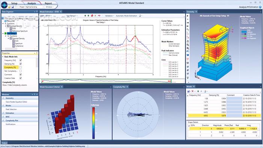The height and width of the screenshot is (148, 263).
Task: Toggle MAC window in Windows list
Action: click(20, 117)
